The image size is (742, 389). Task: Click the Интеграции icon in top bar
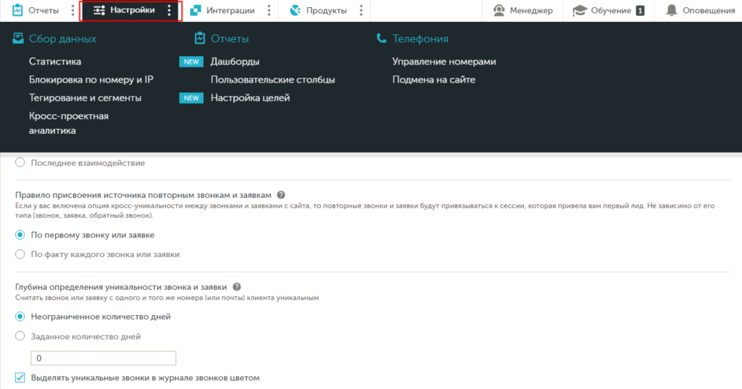(196, 10)
